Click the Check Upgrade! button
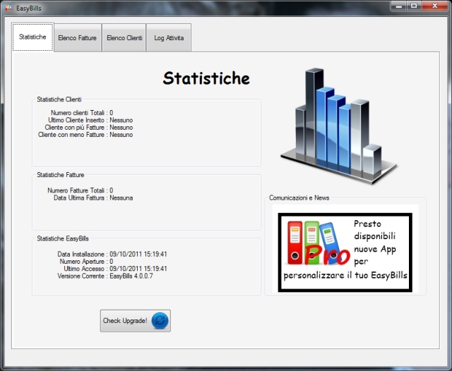The height and width of the screenshot is (371, 452). [135, 321]
